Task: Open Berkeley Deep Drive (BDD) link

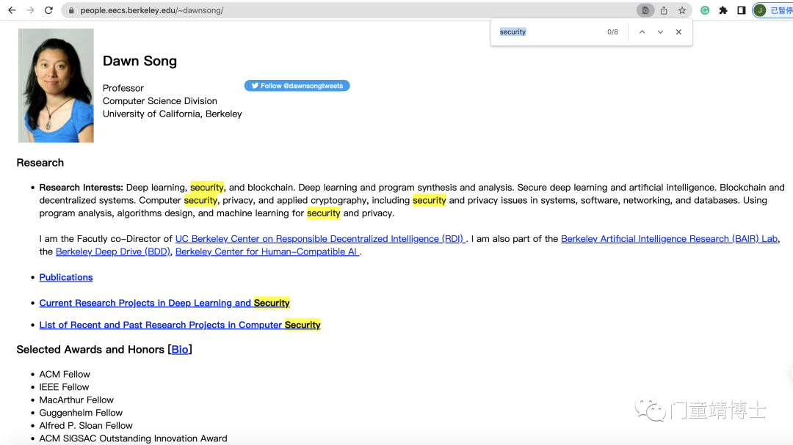Action: (113, 251)
